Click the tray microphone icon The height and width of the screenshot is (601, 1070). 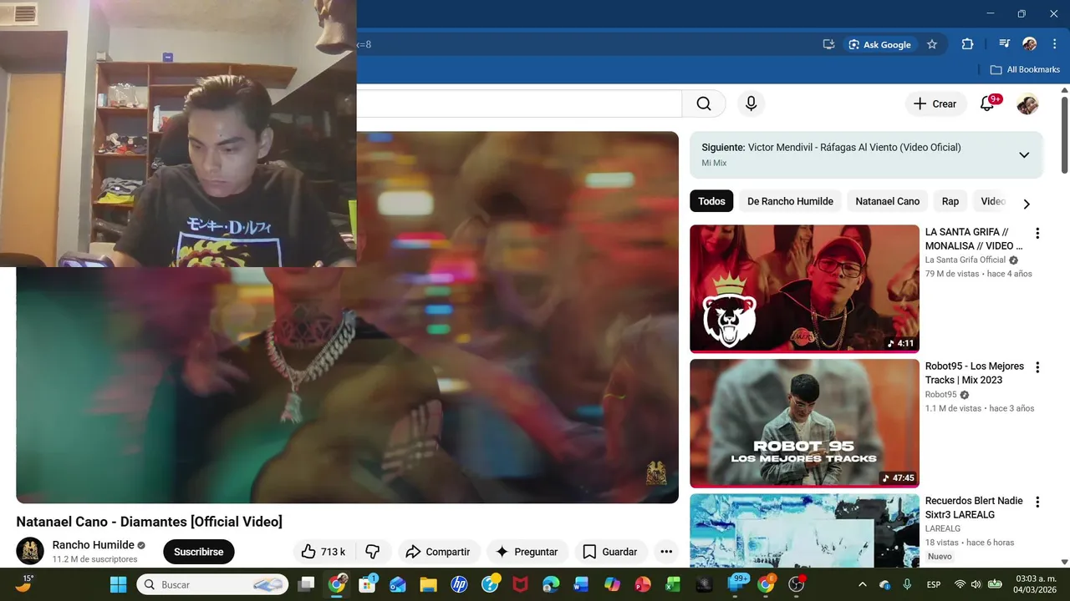[x=907, y=584]
